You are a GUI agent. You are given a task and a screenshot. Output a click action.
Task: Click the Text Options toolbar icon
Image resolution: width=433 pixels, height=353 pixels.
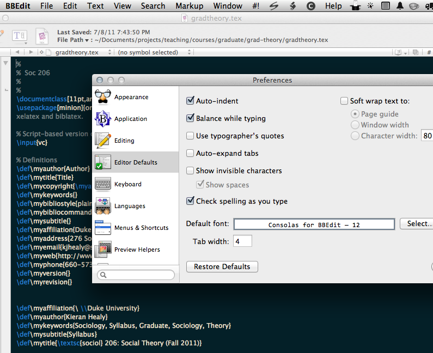point(19,36)
